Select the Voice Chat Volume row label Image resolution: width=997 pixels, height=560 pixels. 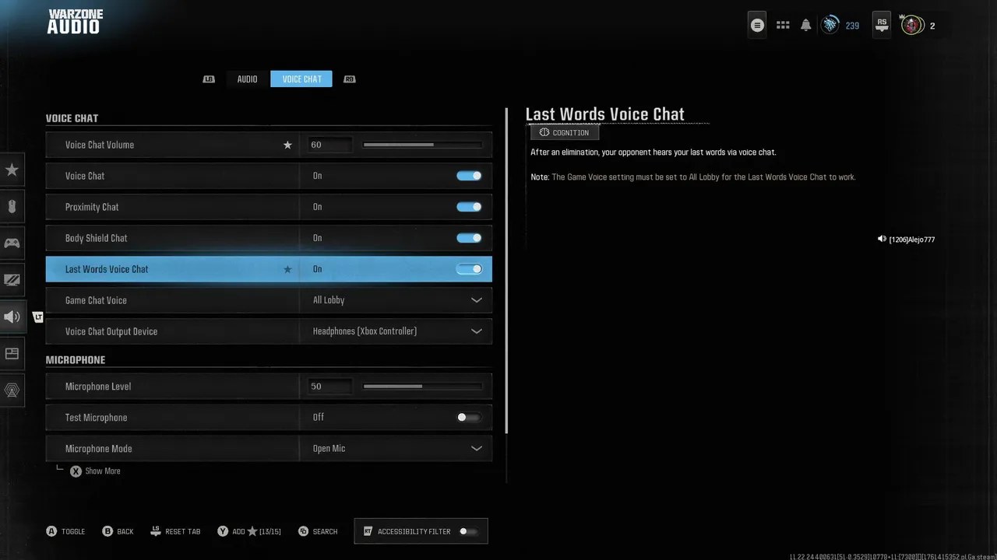(100, 145)
